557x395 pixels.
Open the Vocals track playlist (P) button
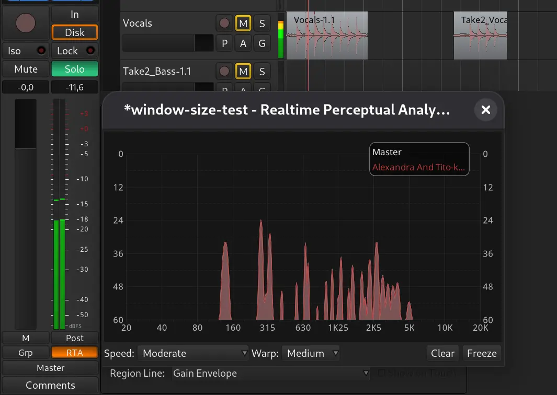[224, 43]
